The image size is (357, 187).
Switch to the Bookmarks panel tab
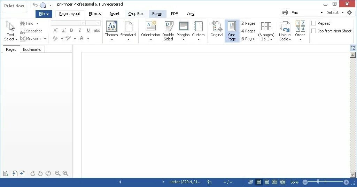click(32, 49)
